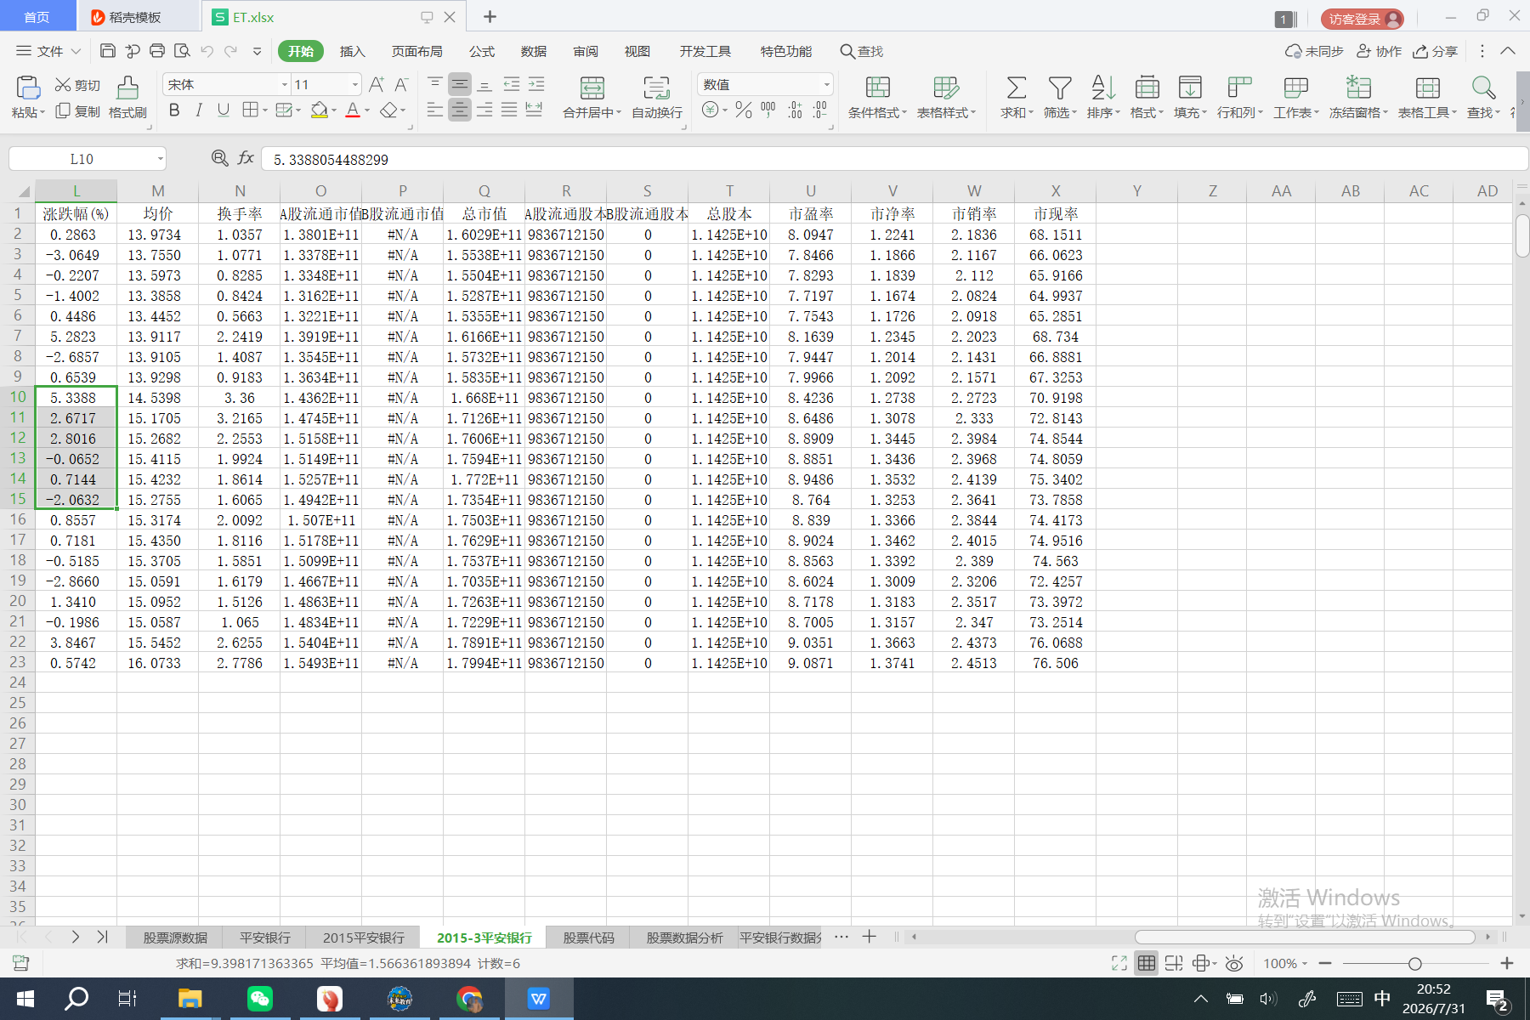Image resolution: width=1530 pixels, height=1020 pixels.
Task: Click the zoom in plus button
Action: 1507,963
